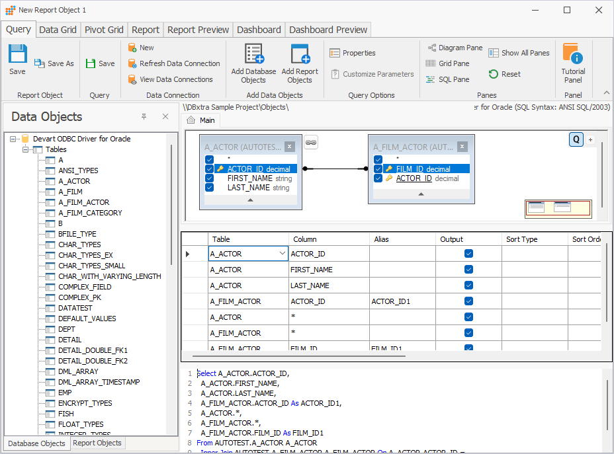Image resolution: width=614 pixels, height=454 pixels.
Task: Pin the Data Objects panel
Action: click(x=143, y=116)
